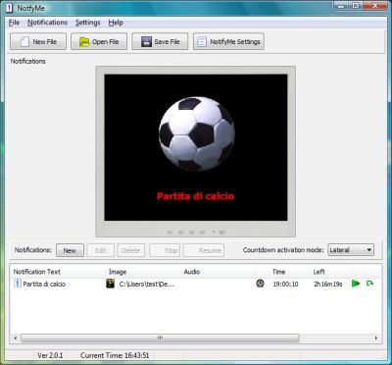Viewport: 392px width, 365px height.
Task: Select the Partita di calcio notification row
Action: [195, 284]
